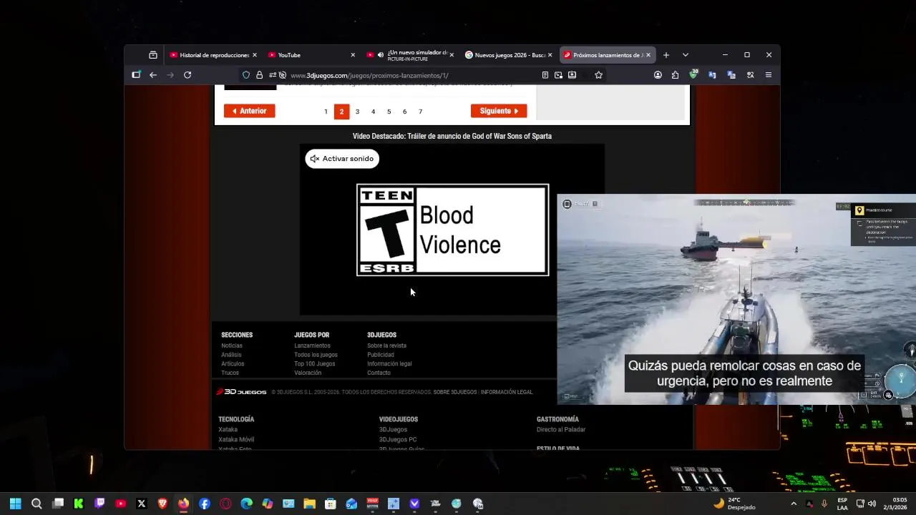The image size is (916, 515).
Task: Open 3DJuegos PC link under Videojuegos
Action: tap(398, 440)
